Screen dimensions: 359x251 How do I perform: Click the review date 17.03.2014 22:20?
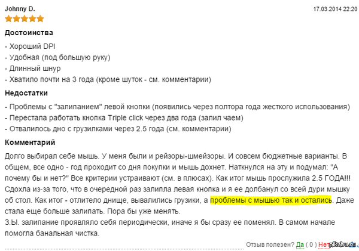tap(333, 9)
